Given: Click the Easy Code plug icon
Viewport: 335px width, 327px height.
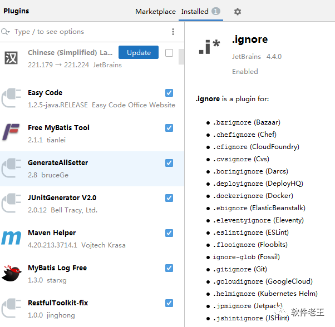Looking at the screenshot, I should point(11,98).
